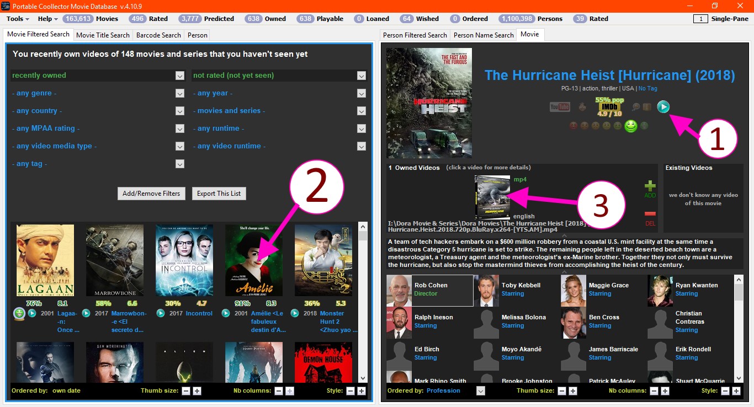
Task: Expand the 'any tag' filter dropdown
Action: (x=180, y=164)
